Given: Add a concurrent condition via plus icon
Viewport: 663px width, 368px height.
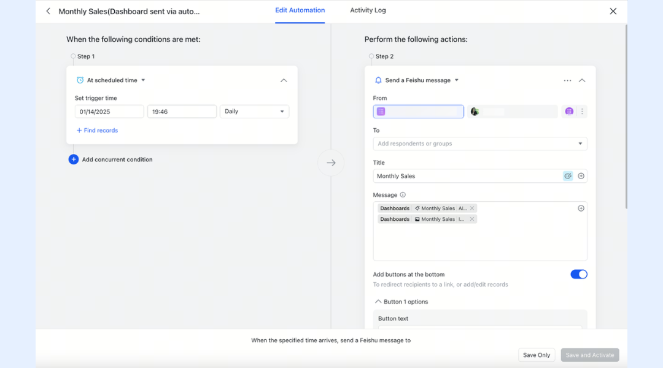Looking at the screenshot, I should click(74, 159).
